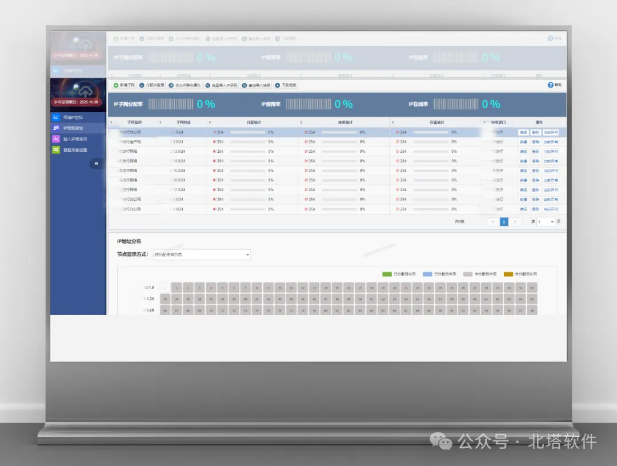
Task: Click 定义IP静态属性 toolbar button
Action: [185, 85]
